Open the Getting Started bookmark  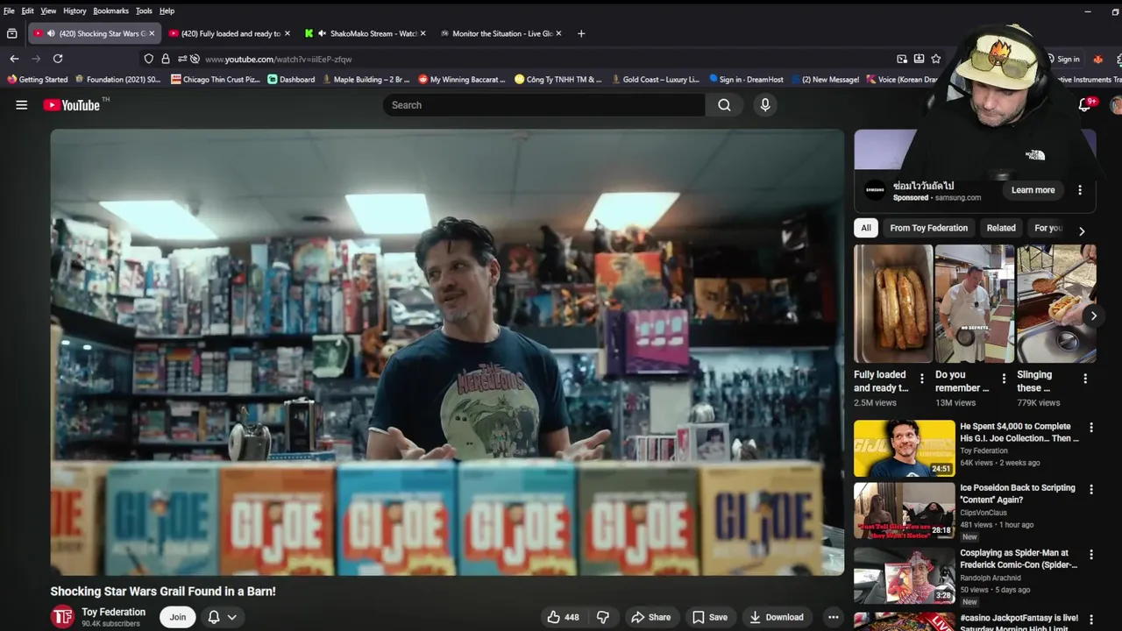(38, 79)
